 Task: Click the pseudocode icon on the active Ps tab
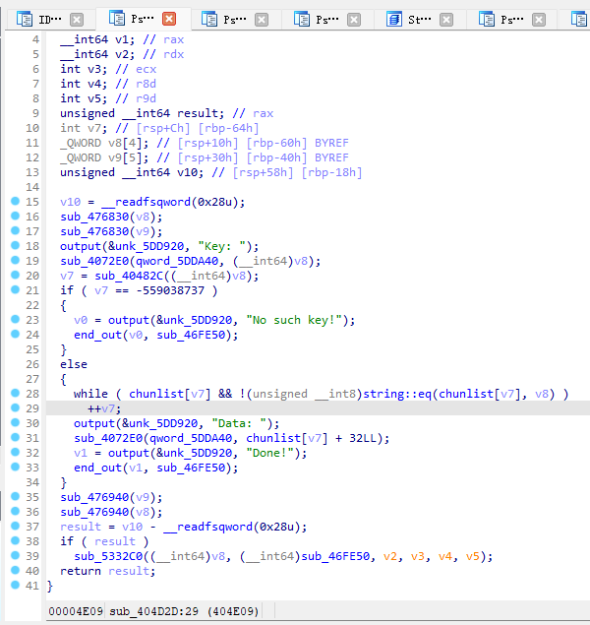pos(117,19)
